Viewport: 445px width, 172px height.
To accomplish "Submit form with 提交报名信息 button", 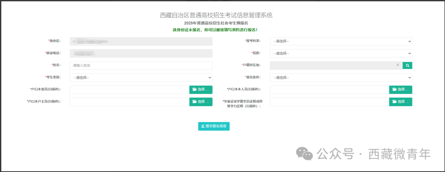I will (x=214, y=126).
